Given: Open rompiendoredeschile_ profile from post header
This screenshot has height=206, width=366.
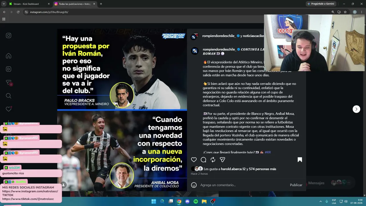Looking at the screenshot, I should (x=219, y=36).
